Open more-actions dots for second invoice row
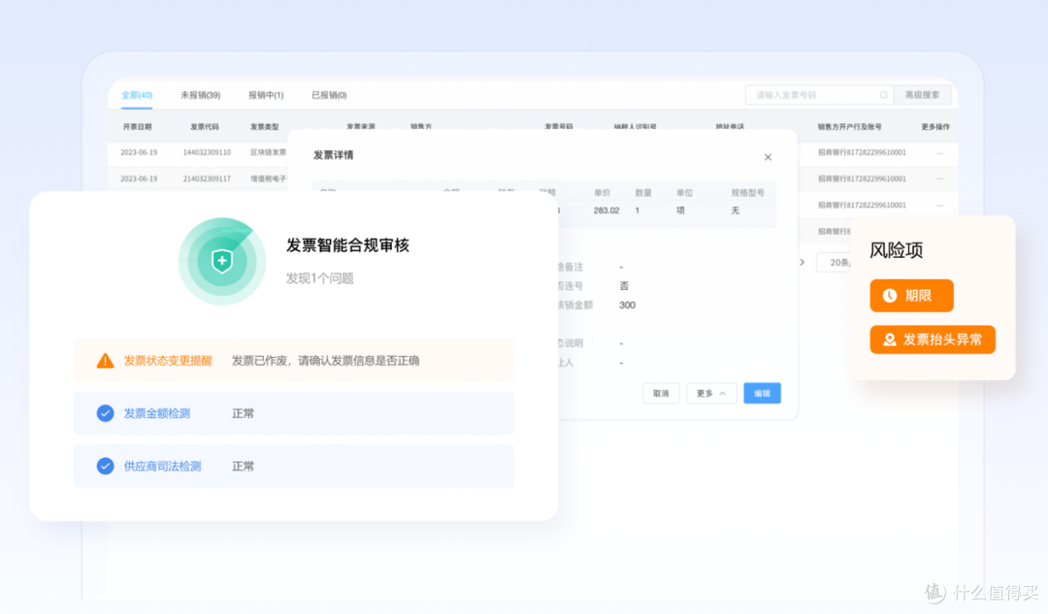1048x614 pixels. [x=939, y=179]
